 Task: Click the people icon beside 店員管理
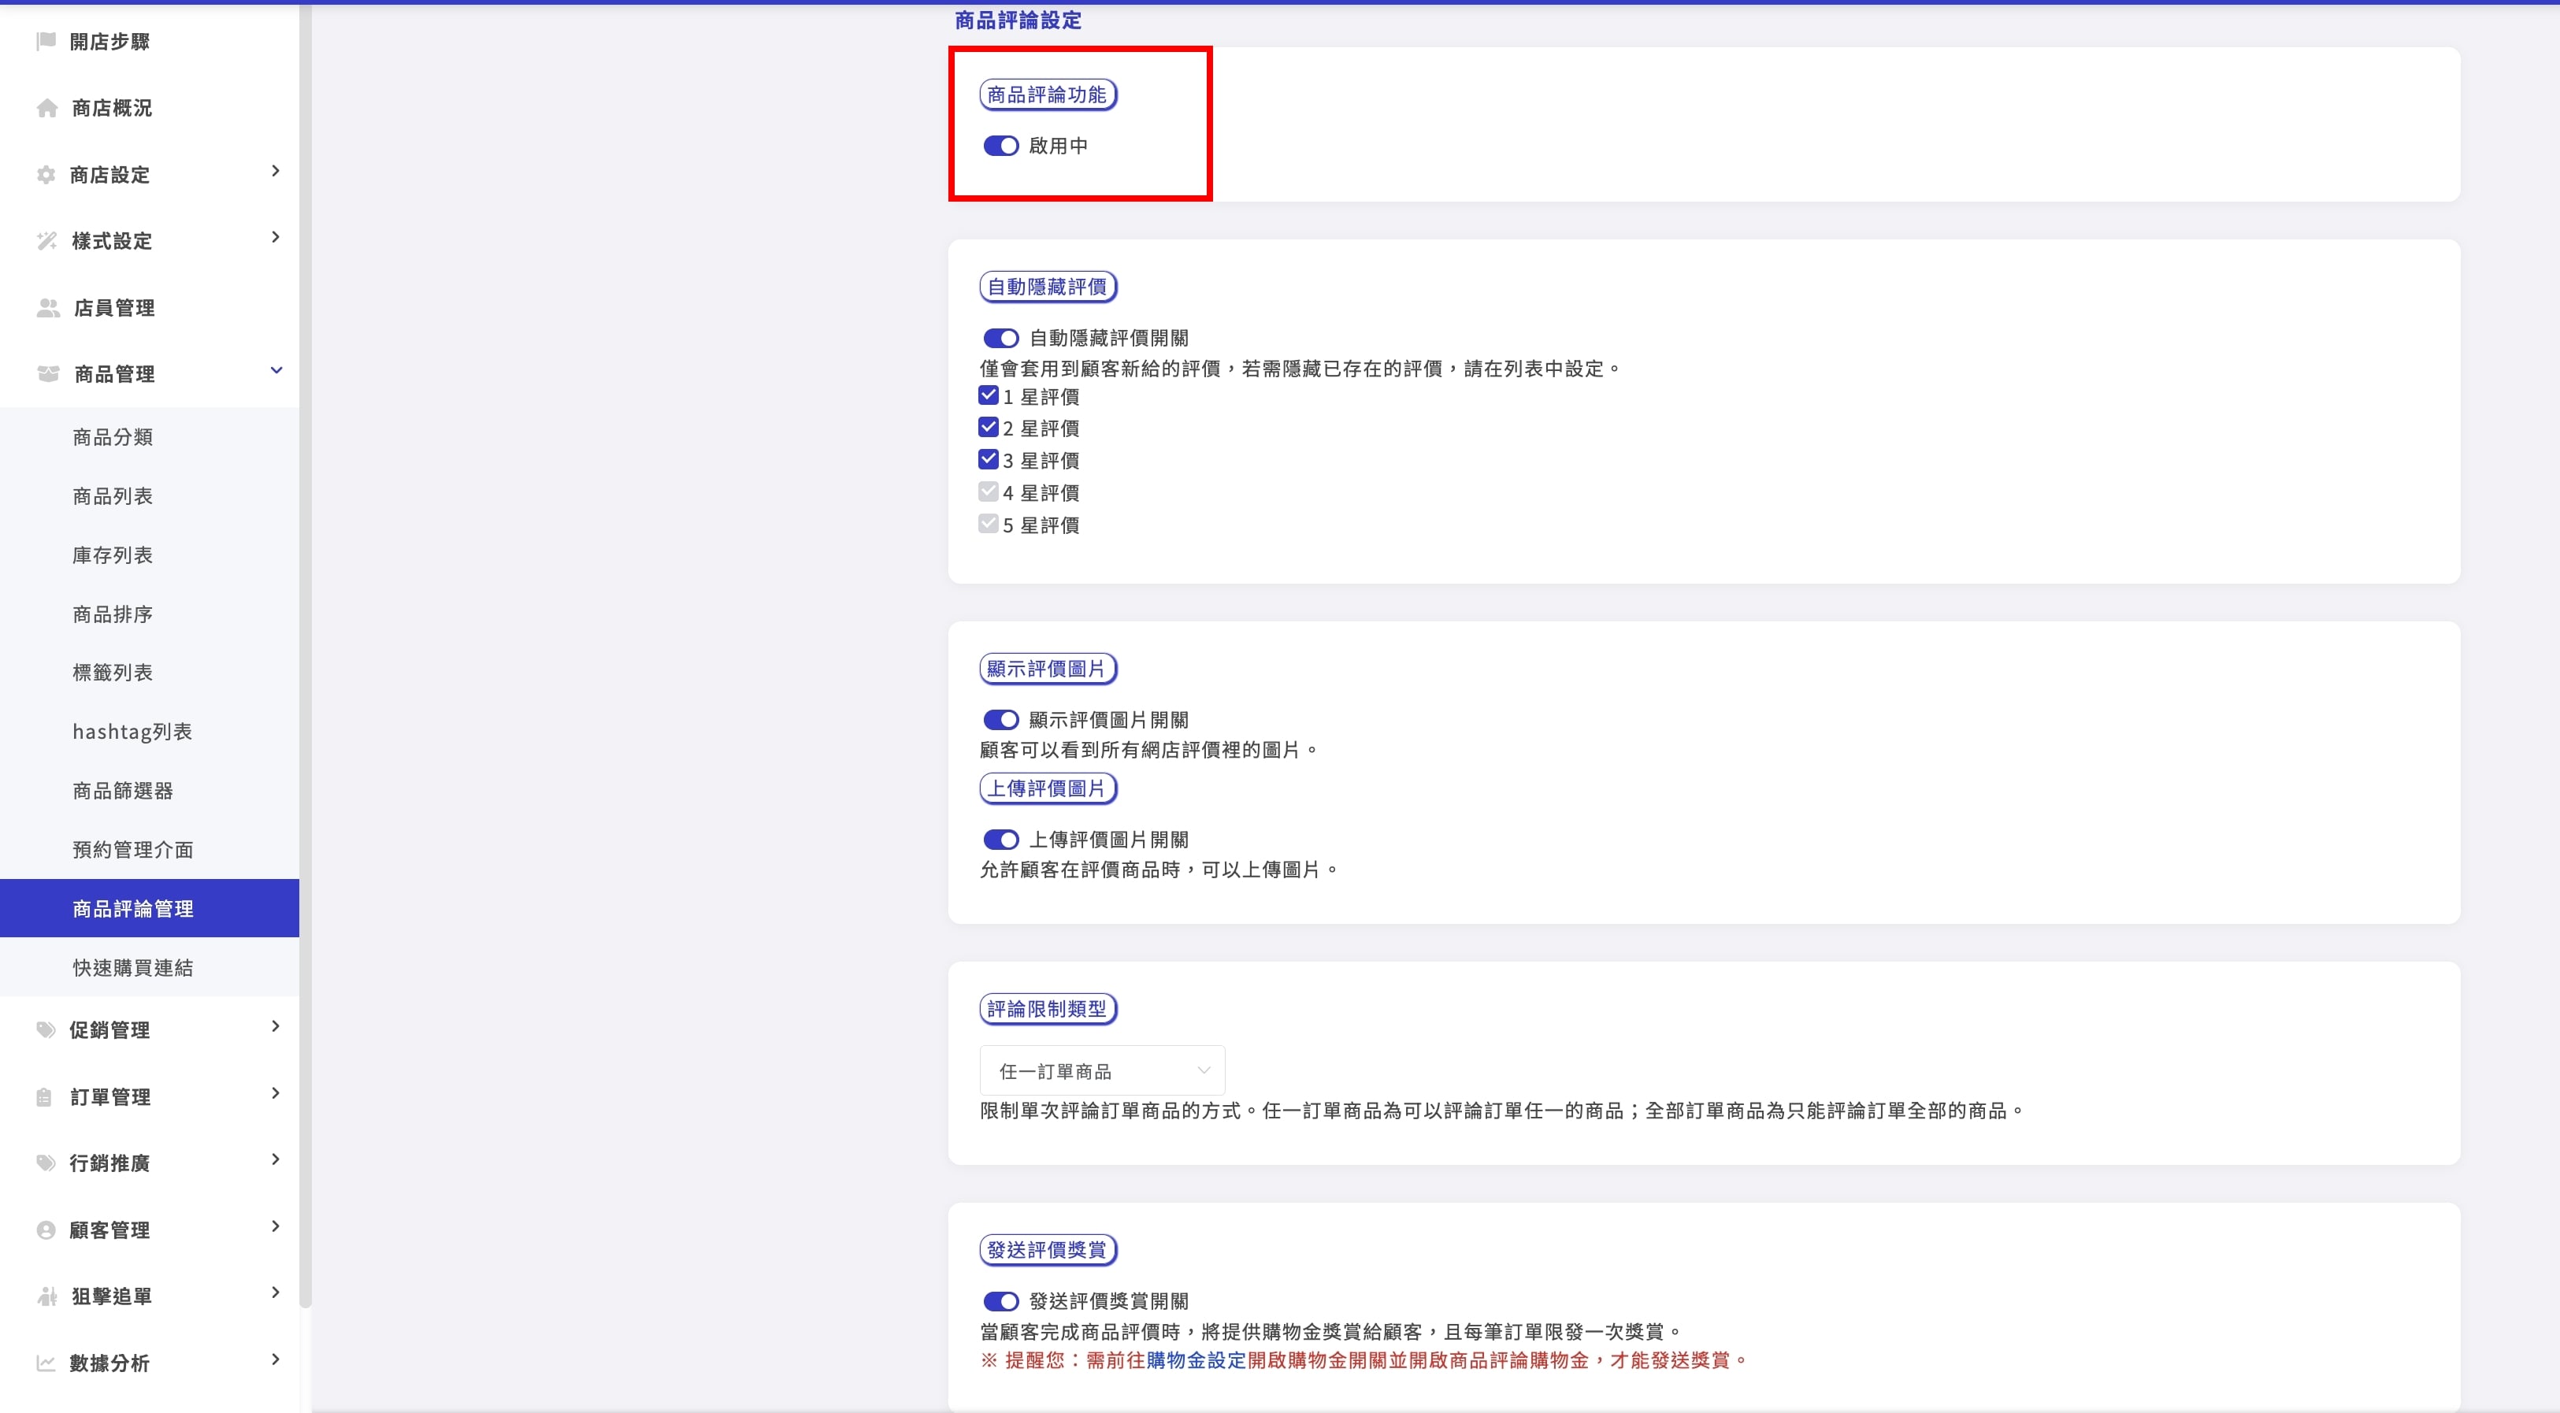(x=48, y=308)
